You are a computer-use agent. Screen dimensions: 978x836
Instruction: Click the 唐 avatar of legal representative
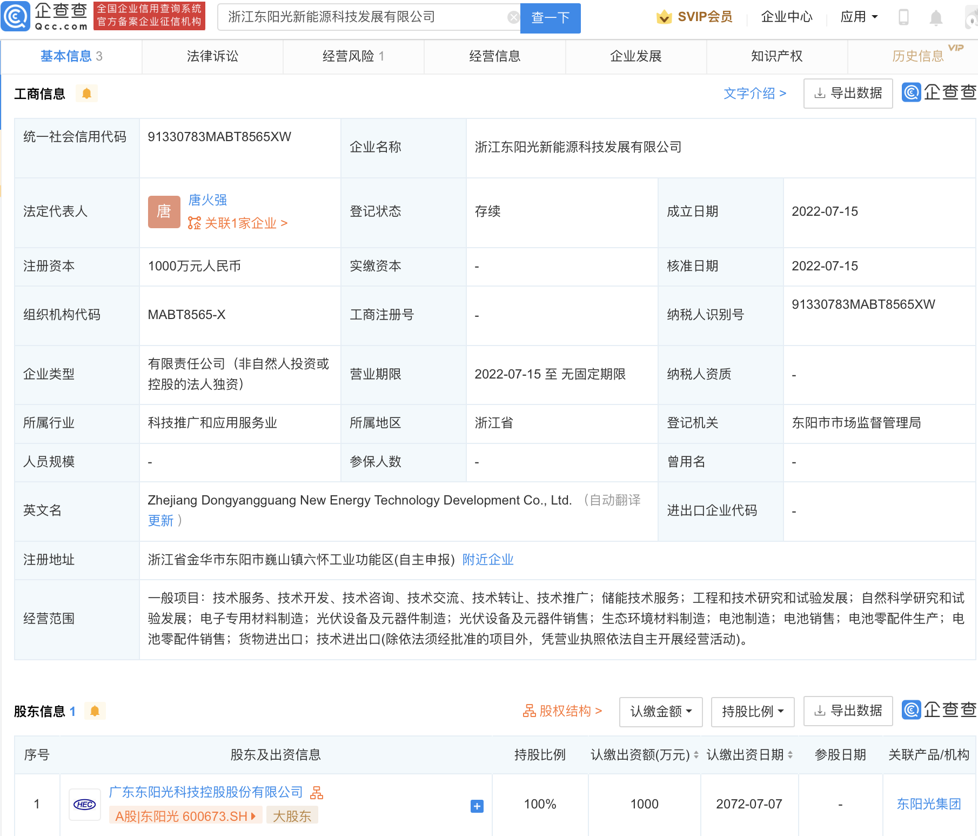(164, 211)
